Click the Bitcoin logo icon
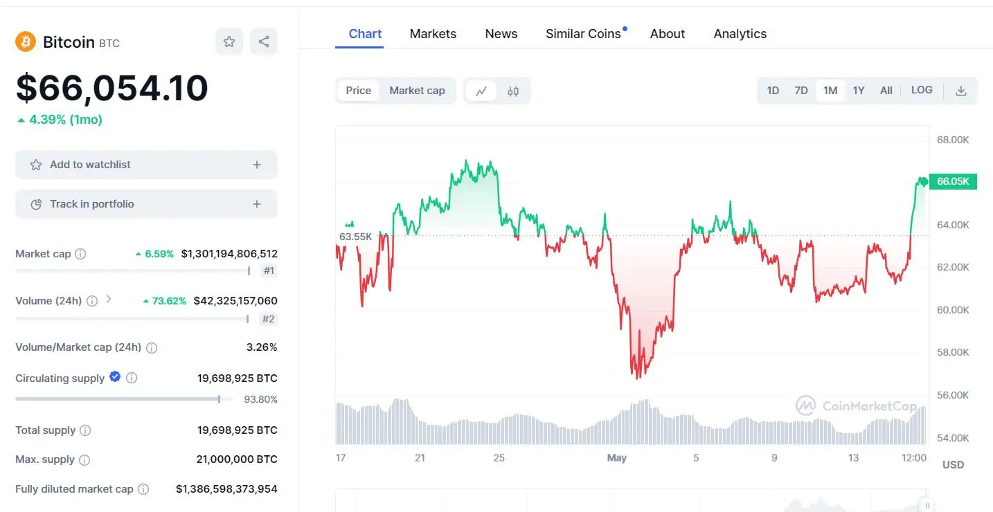Screen dimensions: 993x512 click(x=26, y=42)
